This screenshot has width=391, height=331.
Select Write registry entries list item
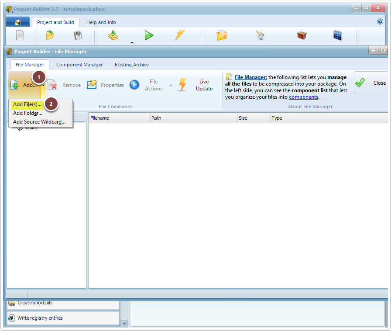click(x=63, y=318)
